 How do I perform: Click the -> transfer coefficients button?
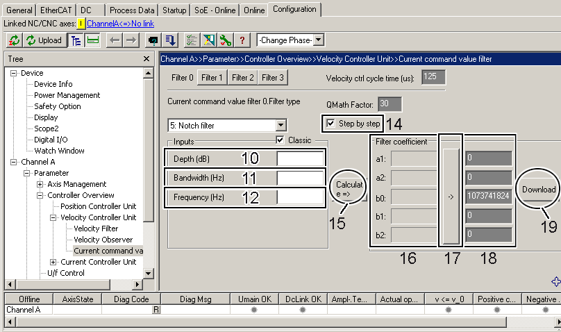pos(451,197)
